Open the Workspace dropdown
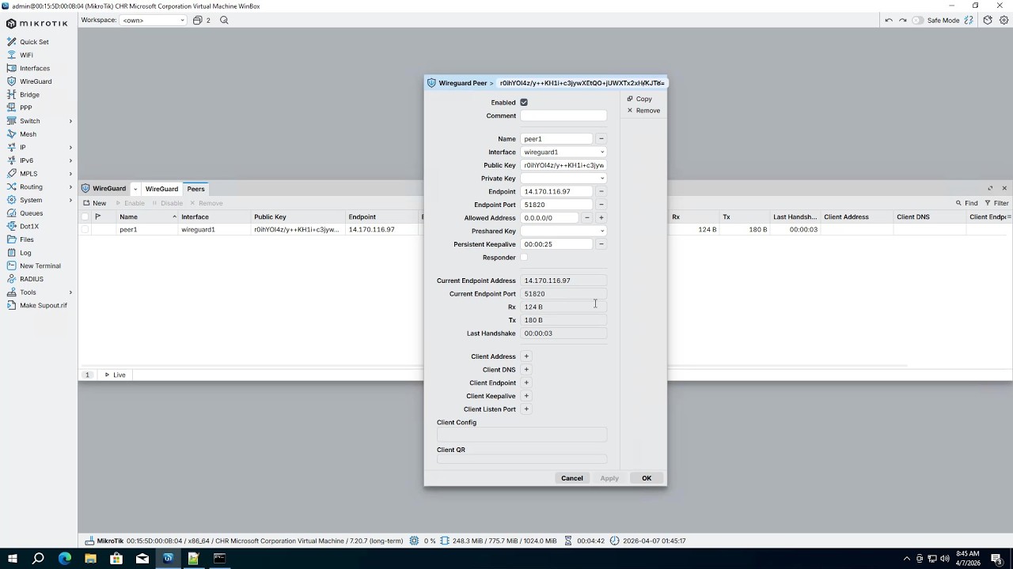 click(153, 20)
